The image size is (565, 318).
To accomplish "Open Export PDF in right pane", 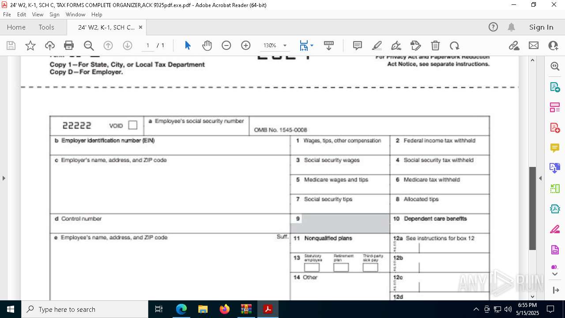I will [x=555, y=87].
